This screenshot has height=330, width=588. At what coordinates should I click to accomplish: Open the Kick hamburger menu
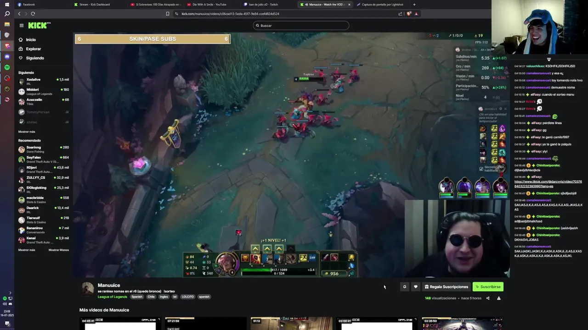point(21,25)
